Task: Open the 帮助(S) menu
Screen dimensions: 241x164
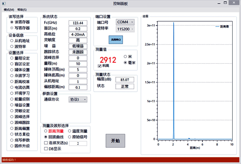Action: 22,9
